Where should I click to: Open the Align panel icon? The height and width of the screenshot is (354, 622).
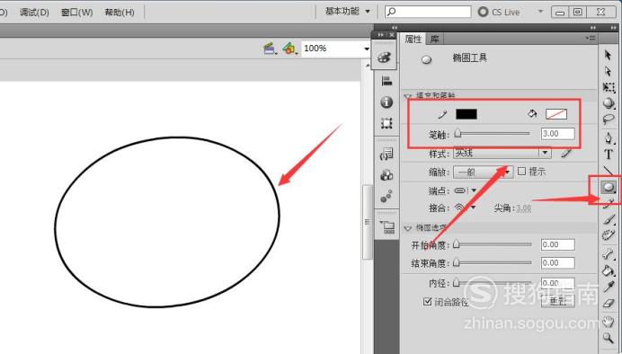click(387, 81)
